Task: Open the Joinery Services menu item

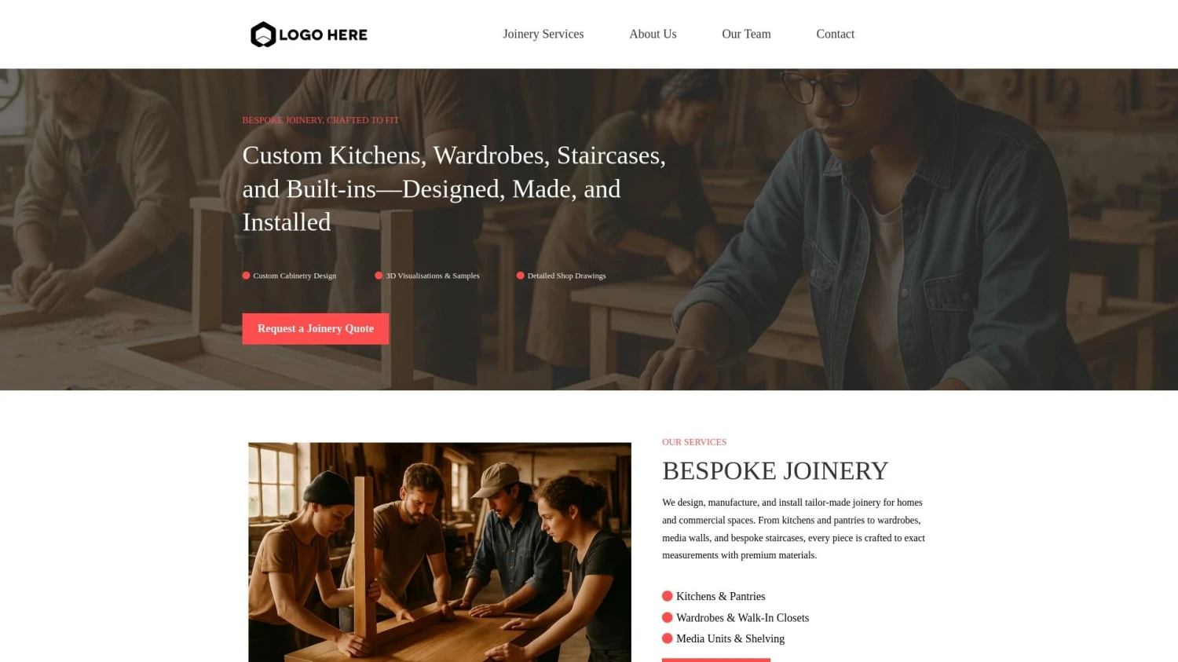Action: [543, 34]
